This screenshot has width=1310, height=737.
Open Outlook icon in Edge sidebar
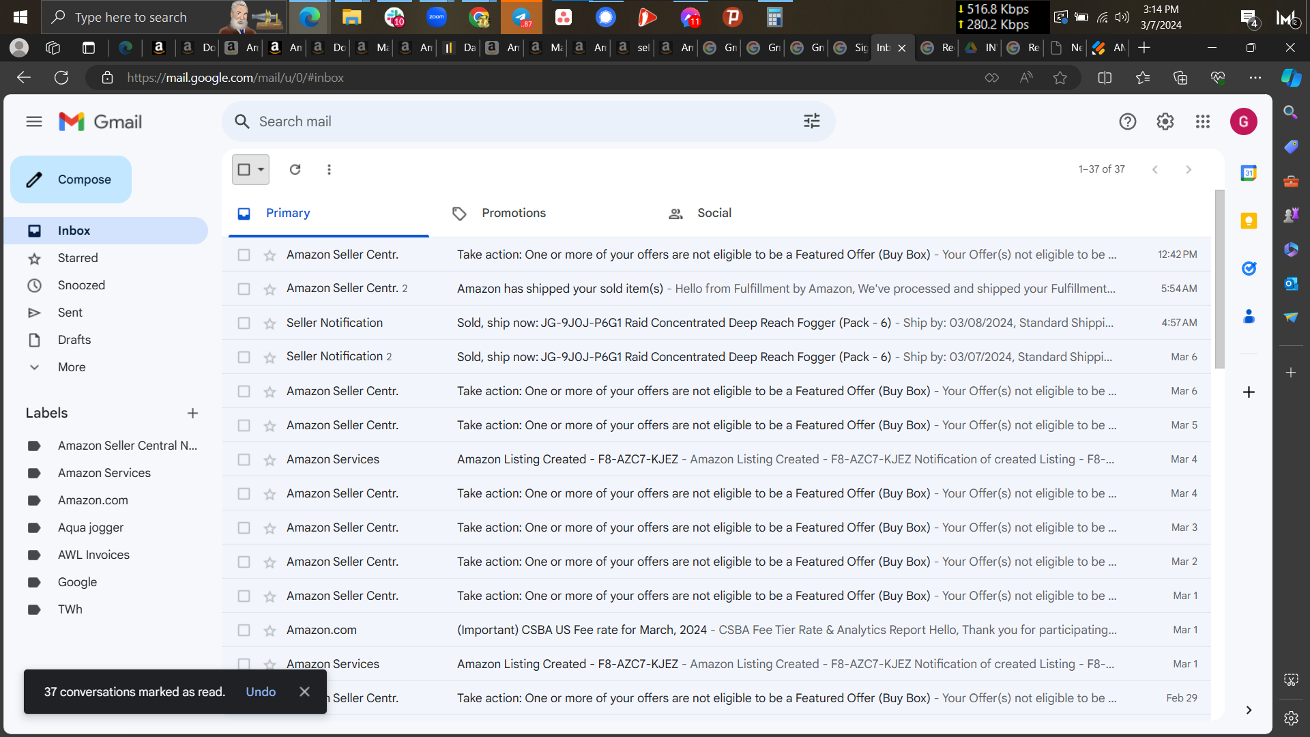1291,284
